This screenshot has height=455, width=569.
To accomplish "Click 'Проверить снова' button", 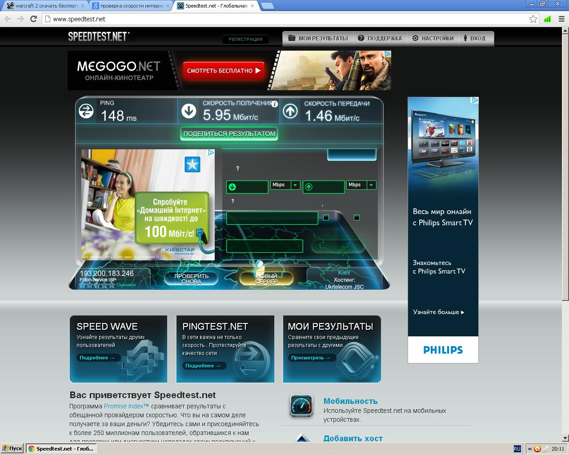I will (x=191, y=279).
